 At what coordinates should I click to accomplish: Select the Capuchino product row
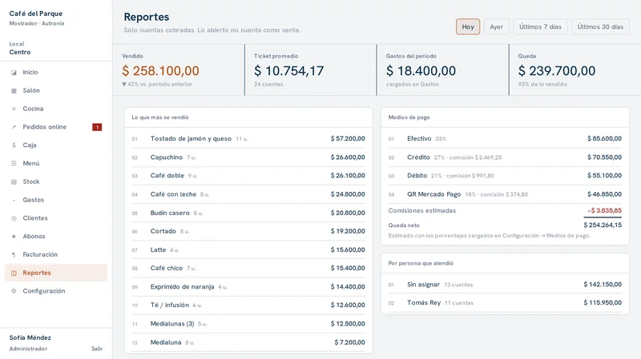[248, 158]
